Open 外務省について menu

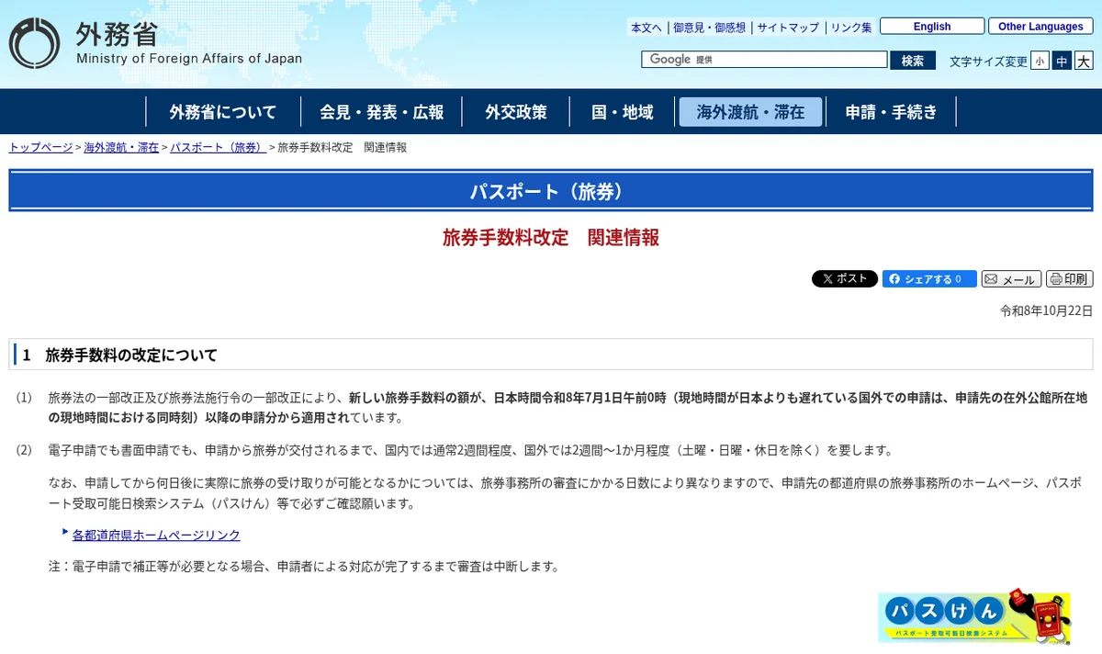coord(223,112)
